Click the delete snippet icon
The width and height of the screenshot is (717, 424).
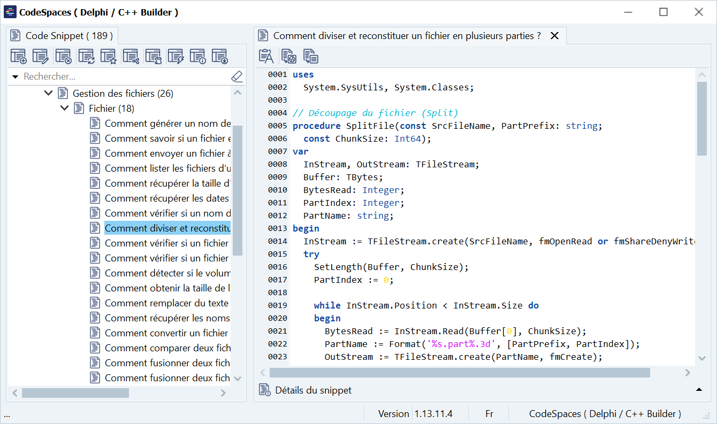click(63, 56)
